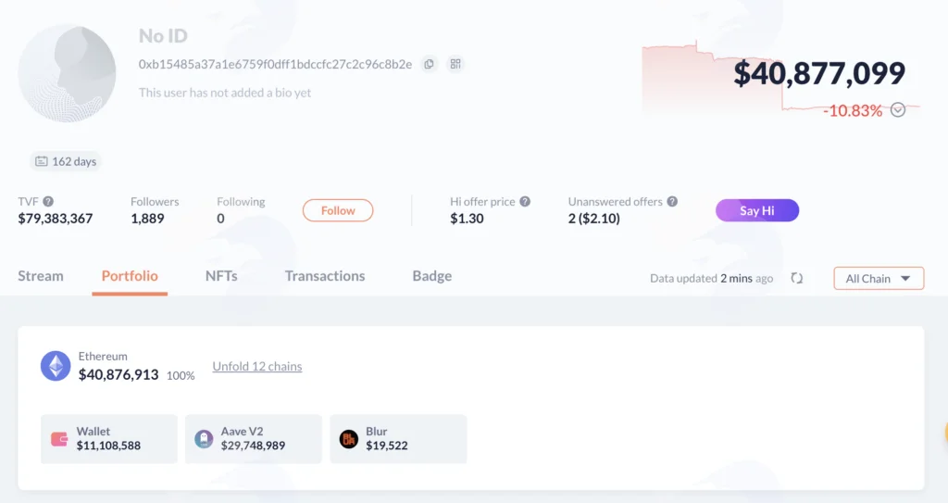Open the Transactions tab
948x503 pixels.
pos(325,276)
